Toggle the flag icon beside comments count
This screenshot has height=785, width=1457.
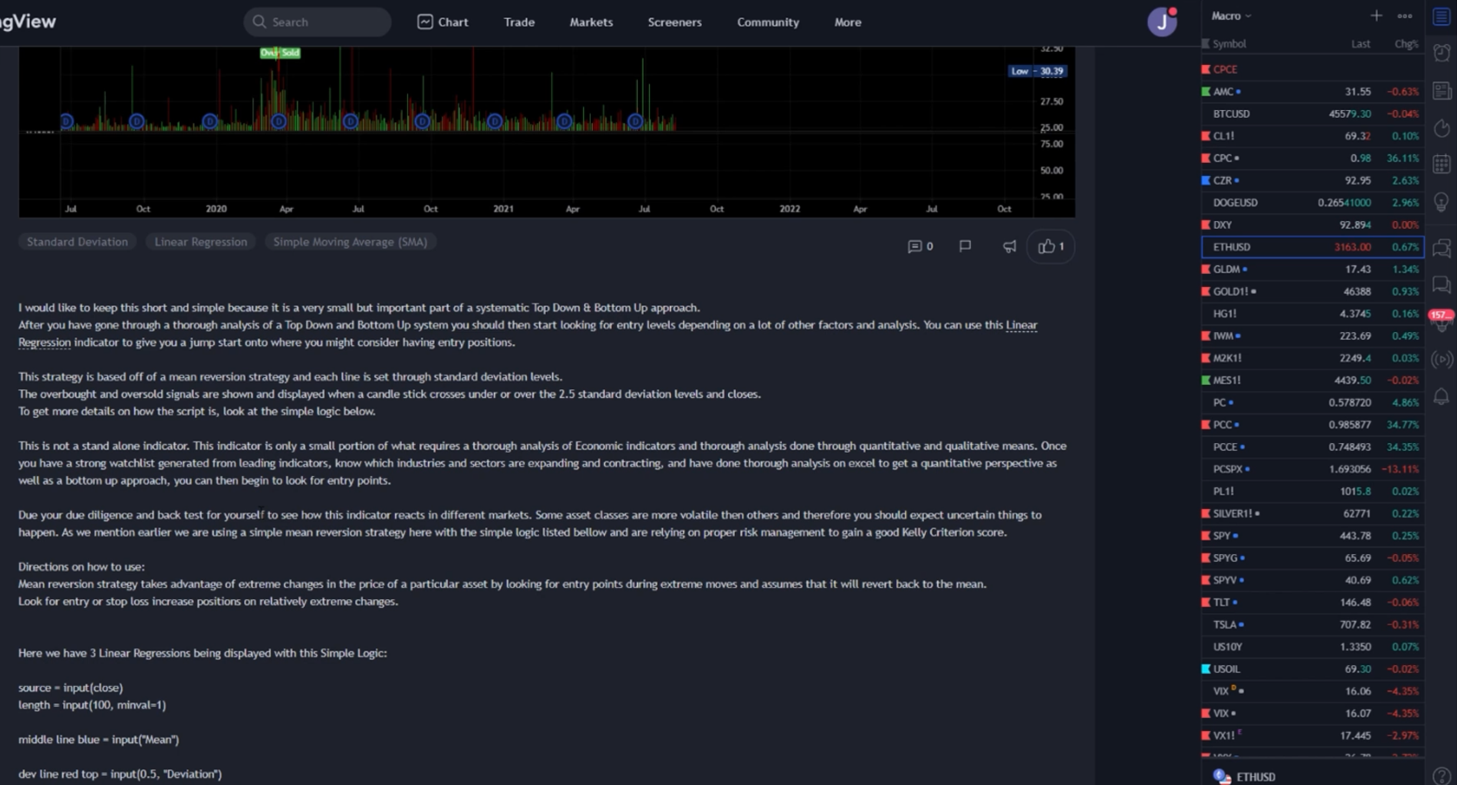coord(965,247)
